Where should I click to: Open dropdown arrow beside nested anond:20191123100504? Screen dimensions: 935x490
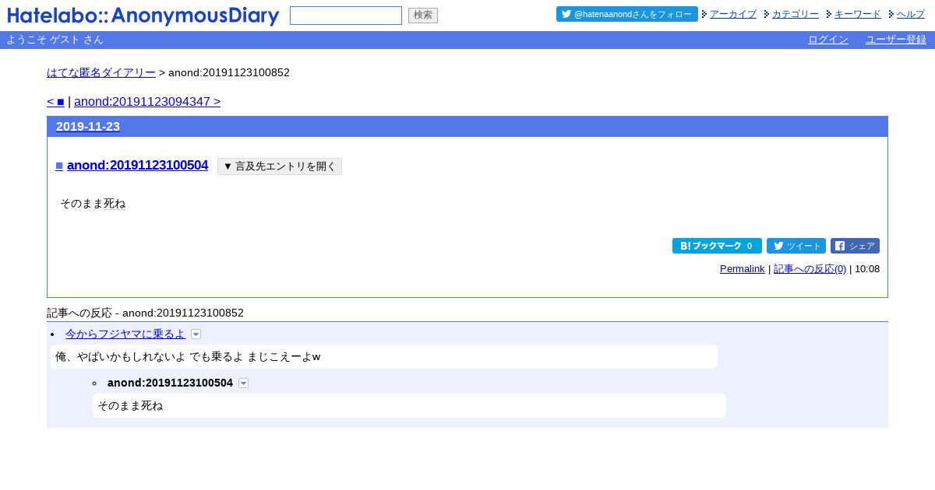tap(243, 383)
